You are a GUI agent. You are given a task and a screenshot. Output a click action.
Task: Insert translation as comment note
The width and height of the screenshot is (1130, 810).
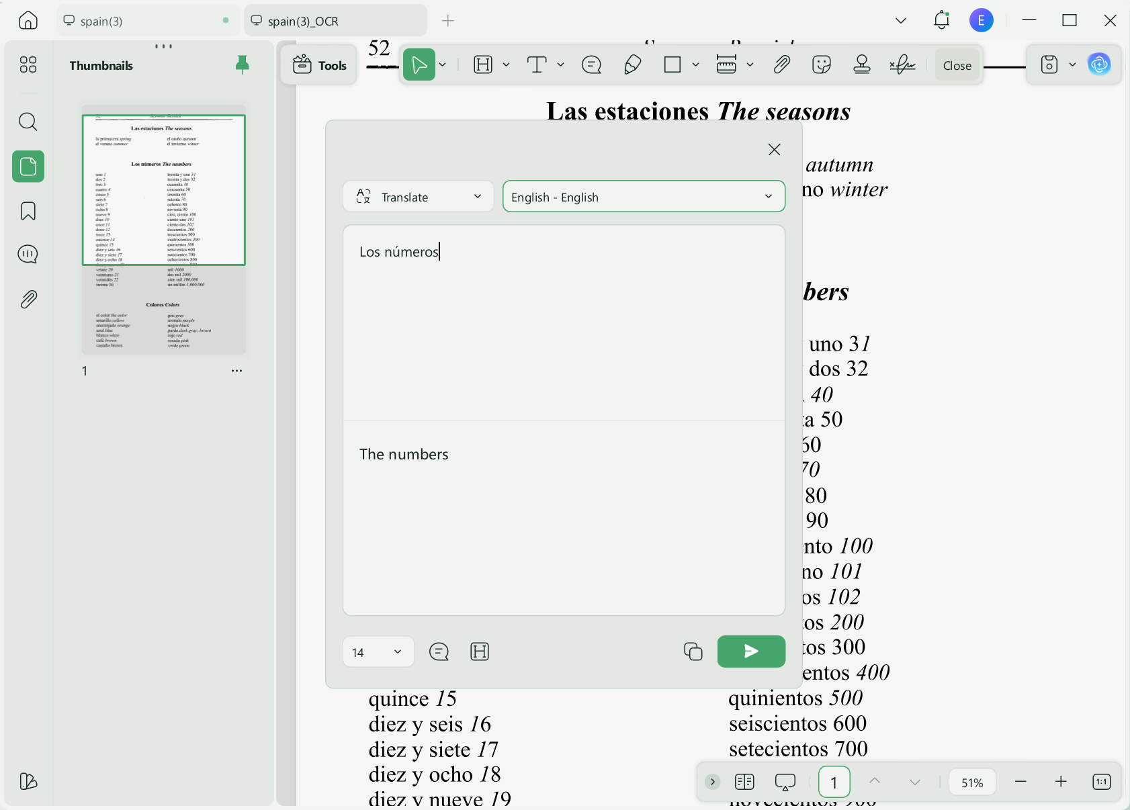click(x=439, y=651)
